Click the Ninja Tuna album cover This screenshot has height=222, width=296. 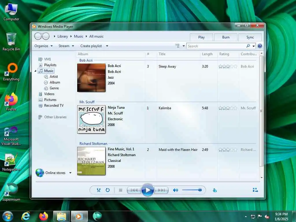pos(91,119)
